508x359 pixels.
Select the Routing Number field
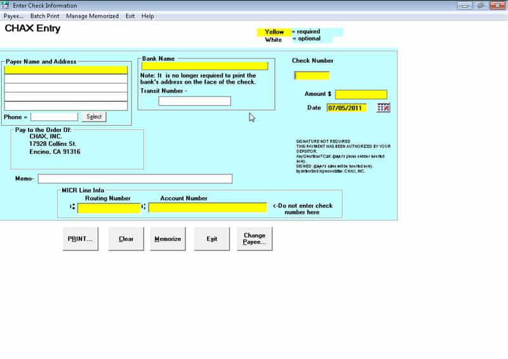[x=109, y=208]
